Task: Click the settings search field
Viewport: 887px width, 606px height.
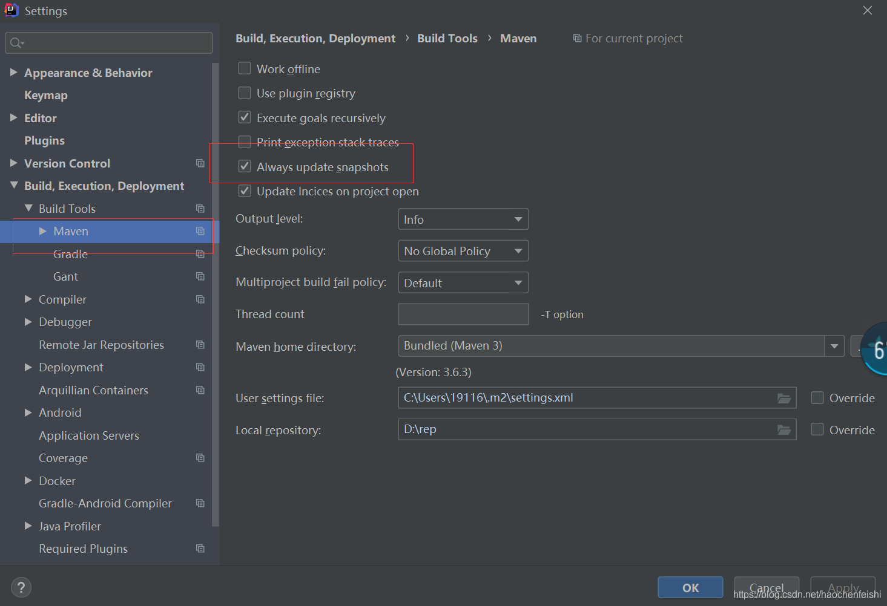Action: click(x=109, y=43)
